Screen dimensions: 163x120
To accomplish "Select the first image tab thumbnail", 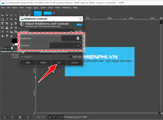I will click(38, 13).
